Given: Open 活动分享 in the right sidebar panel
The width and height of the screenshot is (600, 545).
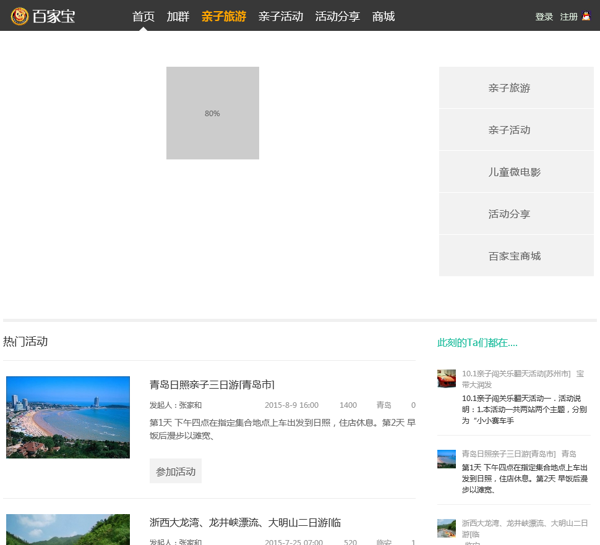Looking at the screenshot, I should point(516,214).
